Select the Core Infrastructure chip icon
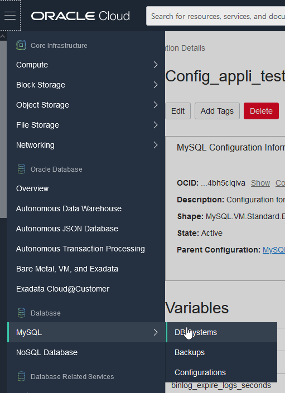This screenshot has width=285, height=393. tap(21, 45)
